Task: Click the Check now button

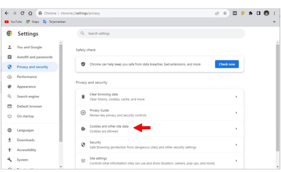Action: pos(227,64)
